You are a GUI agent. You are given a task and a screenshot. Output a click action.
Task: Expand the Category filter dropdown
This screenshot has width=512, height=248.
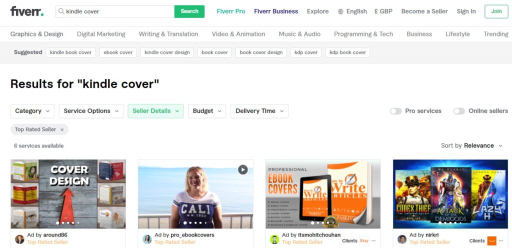(32, 111)
